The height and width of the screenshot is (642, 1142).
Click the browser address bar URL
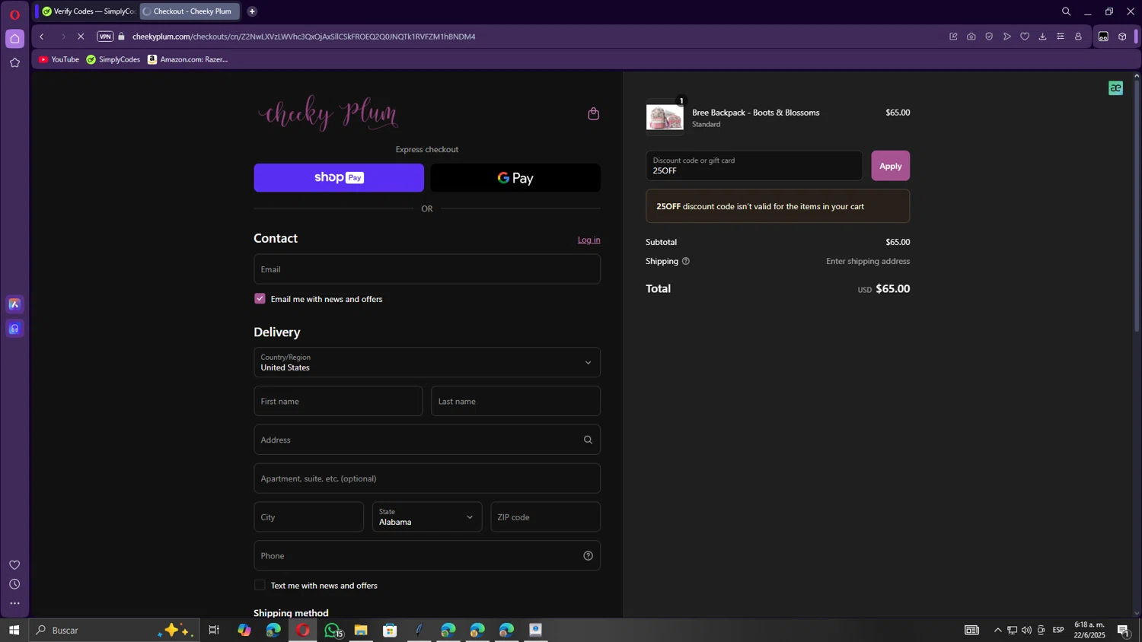point(304,37)
